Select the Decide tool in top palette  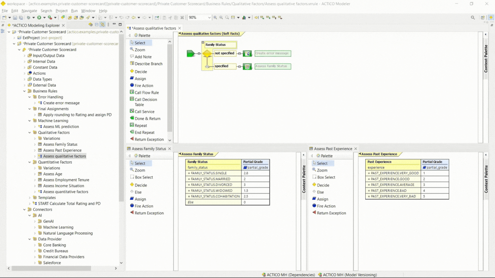tap(141, 72)
